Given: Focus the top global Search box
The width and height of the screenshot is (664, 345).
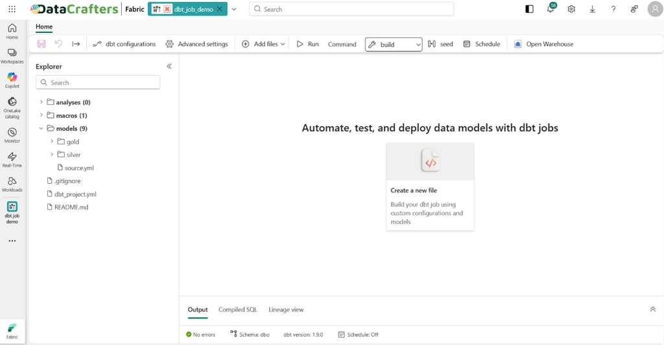Looking at the screenshot, I should click(351, 9).
